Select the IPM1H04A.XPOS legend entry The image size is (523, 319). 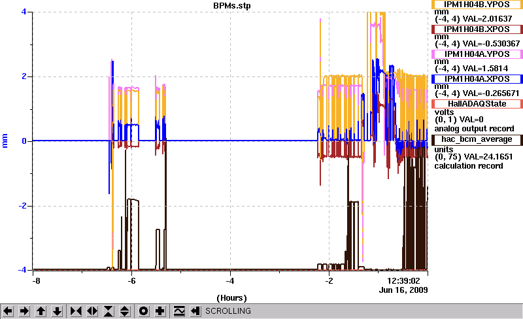click(x=477, y=78)
